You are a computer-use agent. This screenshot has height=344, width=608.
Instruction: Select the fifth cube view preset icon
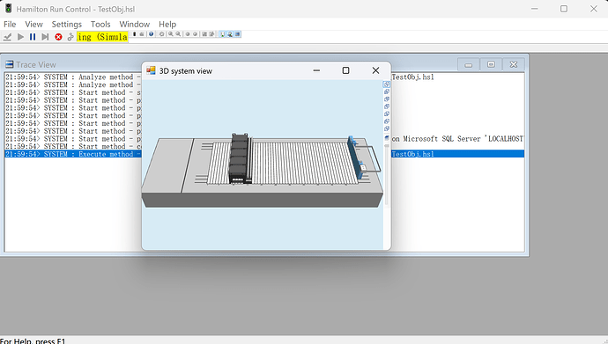387,113
